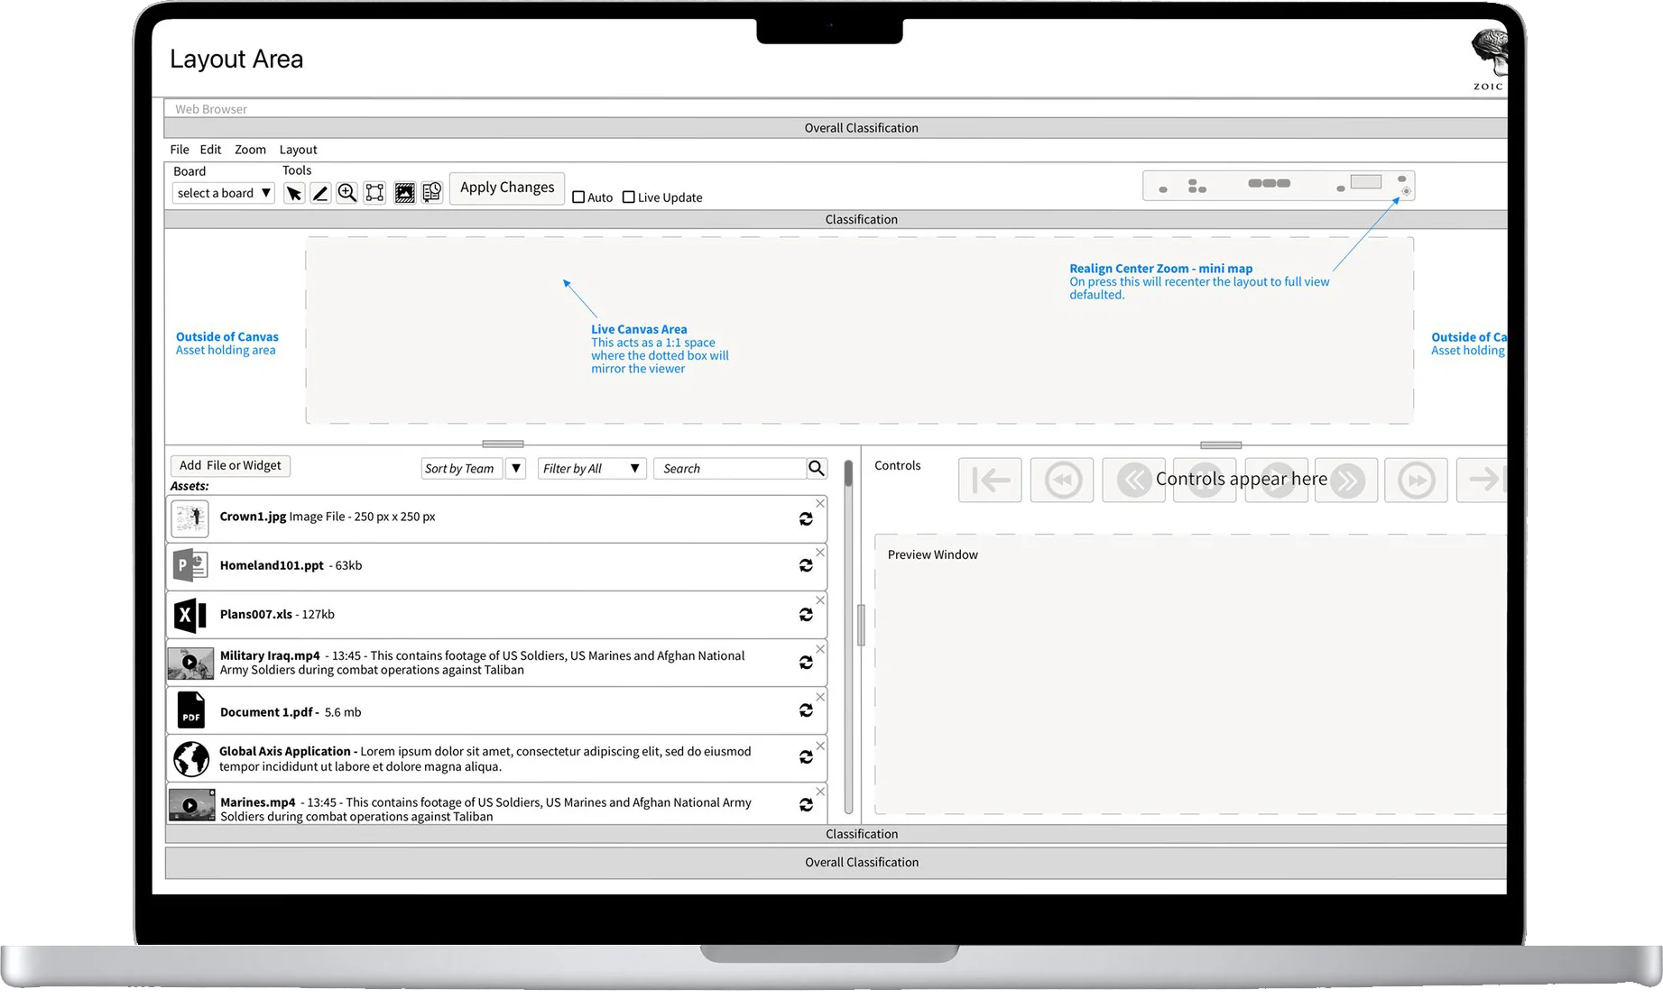This screenshot has height=998, width=1663.
Task: Refresh the Plans007.xls asset
Action: pyautogui.click(x=806, y=615)
